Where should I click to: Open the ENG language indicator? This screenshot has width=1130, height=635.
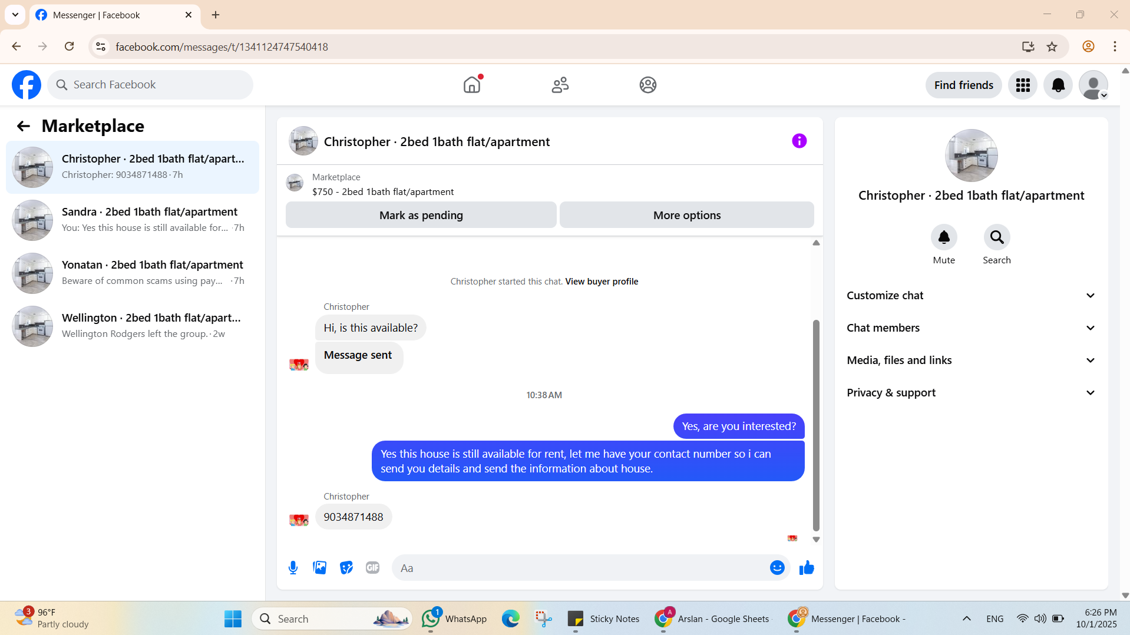coord(994,619)
